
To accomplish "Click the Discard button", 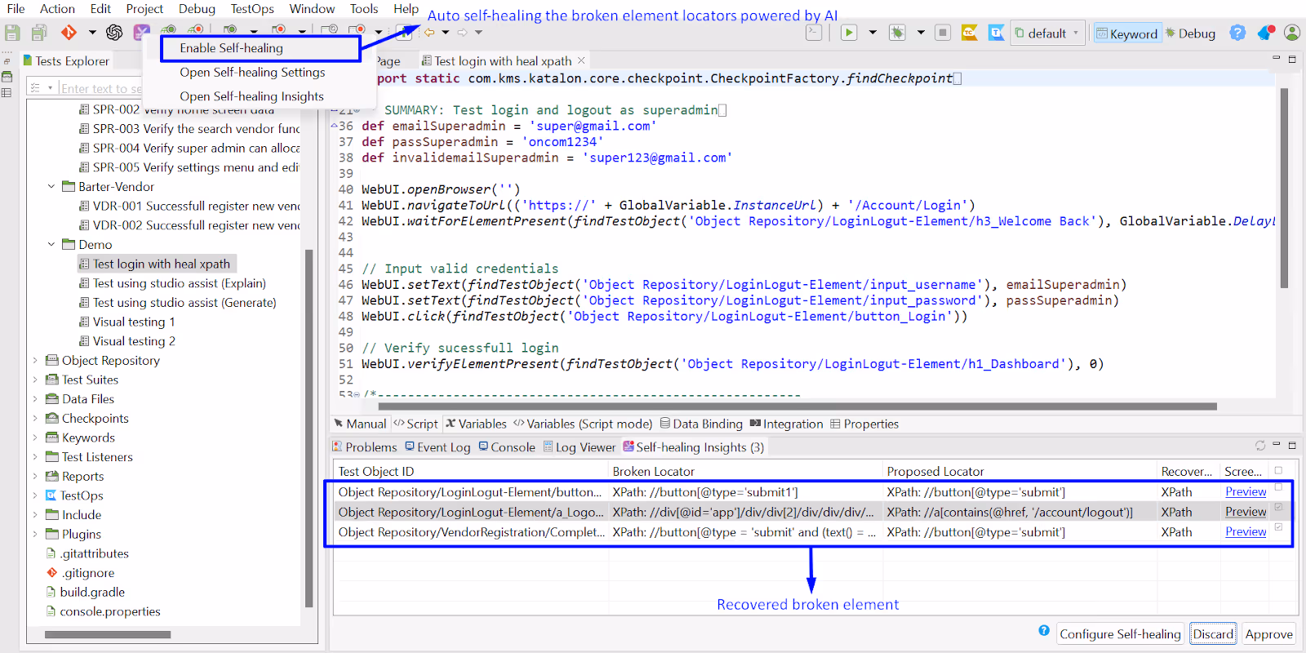I will click(x=1213, y=634).
